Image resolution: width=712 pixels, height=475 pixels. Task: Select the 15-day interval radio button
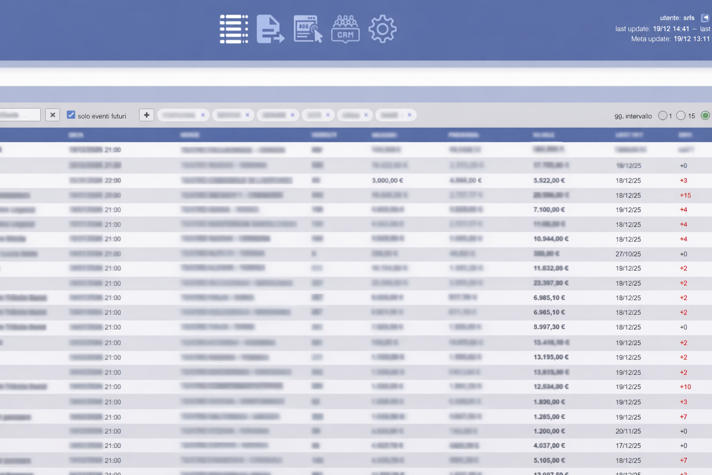pyautogui.click(x=680, y=116)
